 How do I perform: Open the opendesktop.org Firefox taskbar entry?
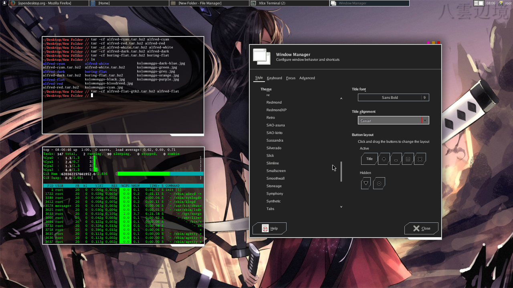[x=48, y=3]
